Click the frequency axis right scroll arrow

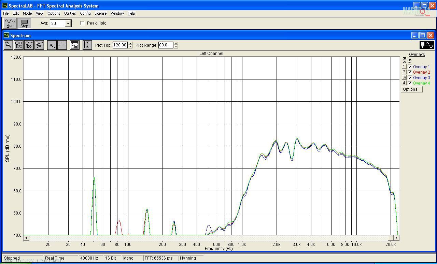396,238
